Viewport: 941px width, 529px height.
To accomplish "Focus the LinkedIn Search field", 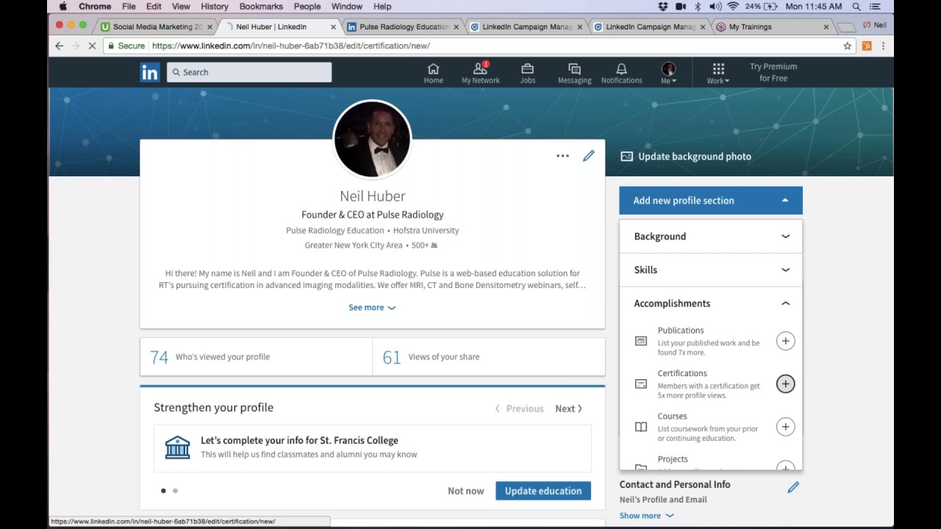I will tap(249, 72).
